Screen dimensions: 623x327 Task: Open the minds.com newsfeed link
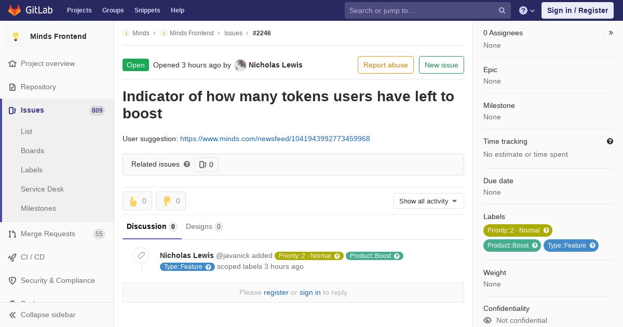point(275,139)
